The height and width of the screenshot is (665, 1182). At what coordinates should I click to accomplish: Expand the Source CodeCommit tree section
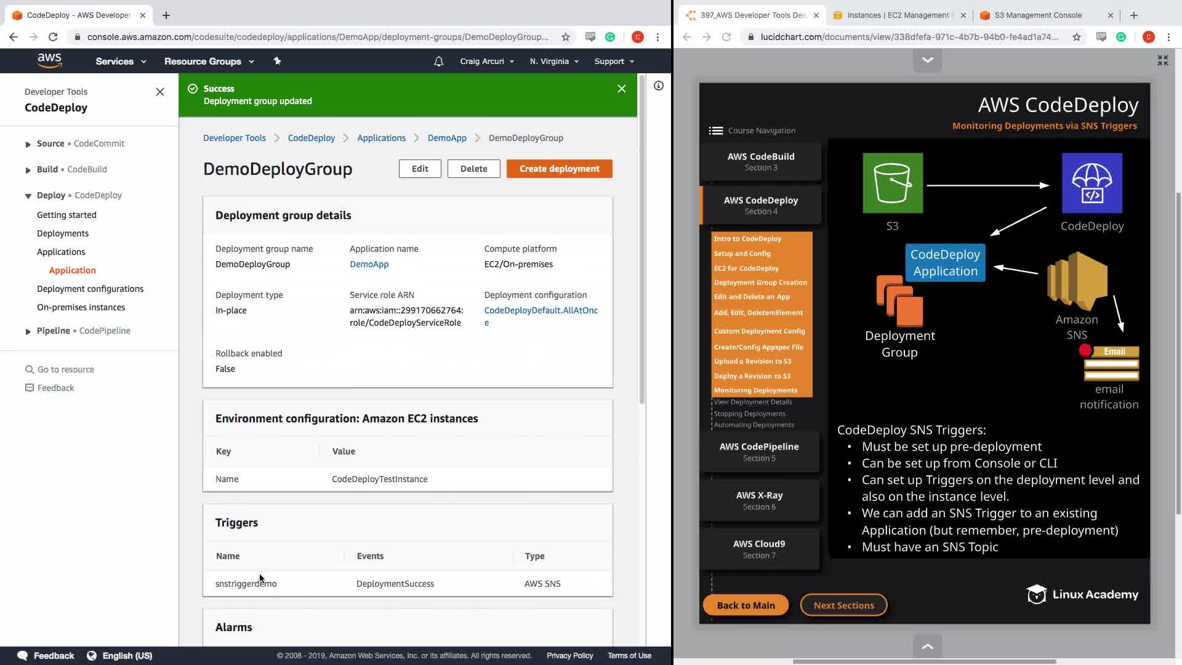coord(28,144)
